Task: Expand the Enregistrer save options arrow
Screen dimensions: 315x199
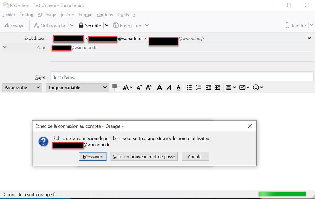Action: point(147,25)
